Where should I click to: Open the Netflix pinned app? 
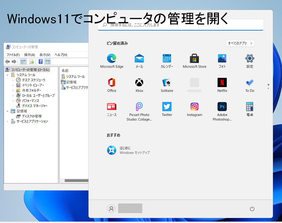coord(222,83)
